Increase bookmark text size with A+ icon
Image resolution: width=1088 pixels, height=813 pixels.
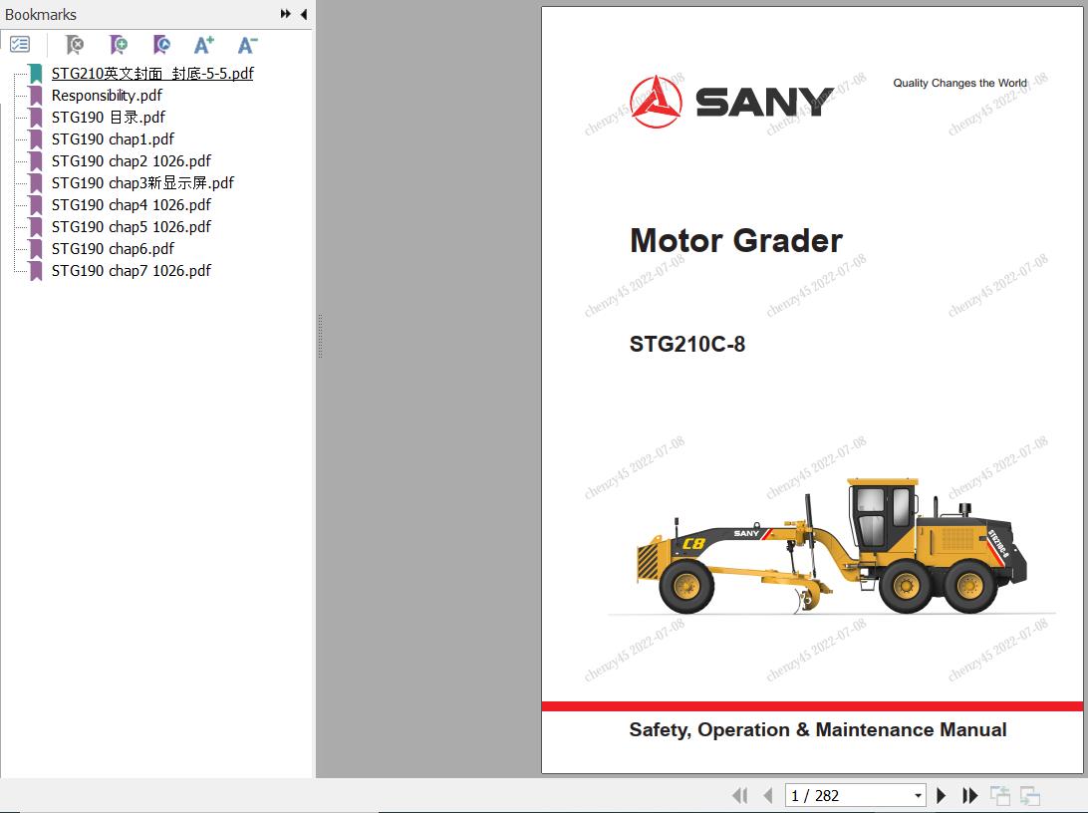[204, 45]
